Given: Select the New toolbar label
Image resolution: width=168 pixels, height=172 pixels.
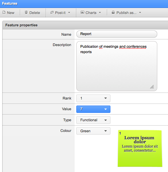Looking at the screenshot, I should (11, 13).
